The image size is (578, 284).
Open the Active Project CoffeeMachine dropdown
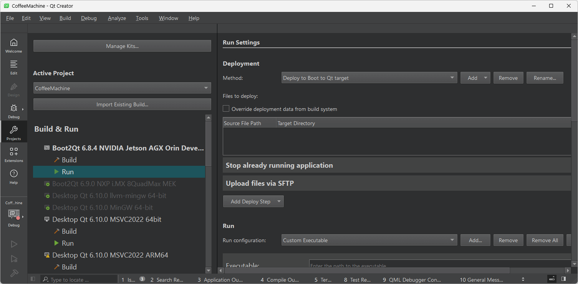click(x=122, y=88)
